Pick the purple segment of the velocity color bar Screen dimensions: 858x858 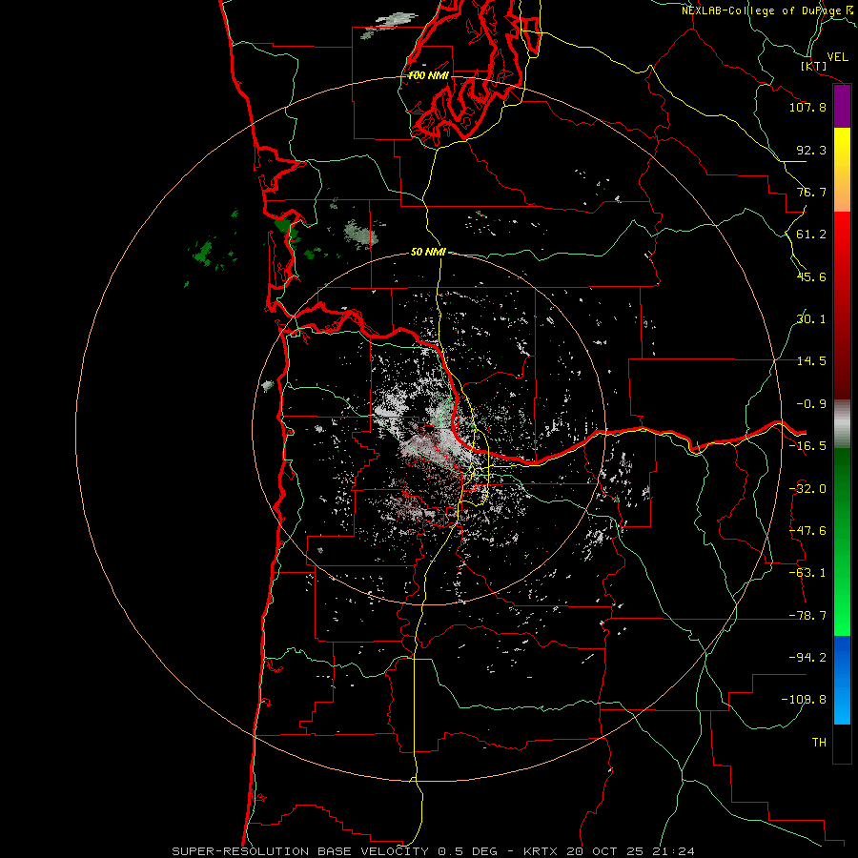tap(842, 107)
